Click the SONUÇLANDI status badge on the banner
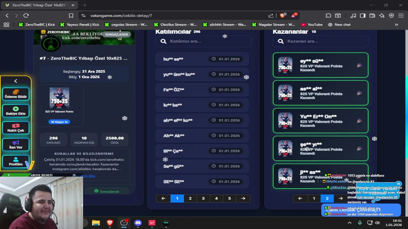 tap(116, 34)
